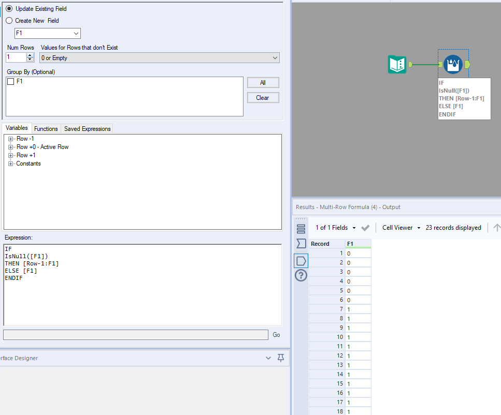The width and height of the screenshot is (501, 415).
Task: Pin the Interface Designer panel
Action: point(281,358)
